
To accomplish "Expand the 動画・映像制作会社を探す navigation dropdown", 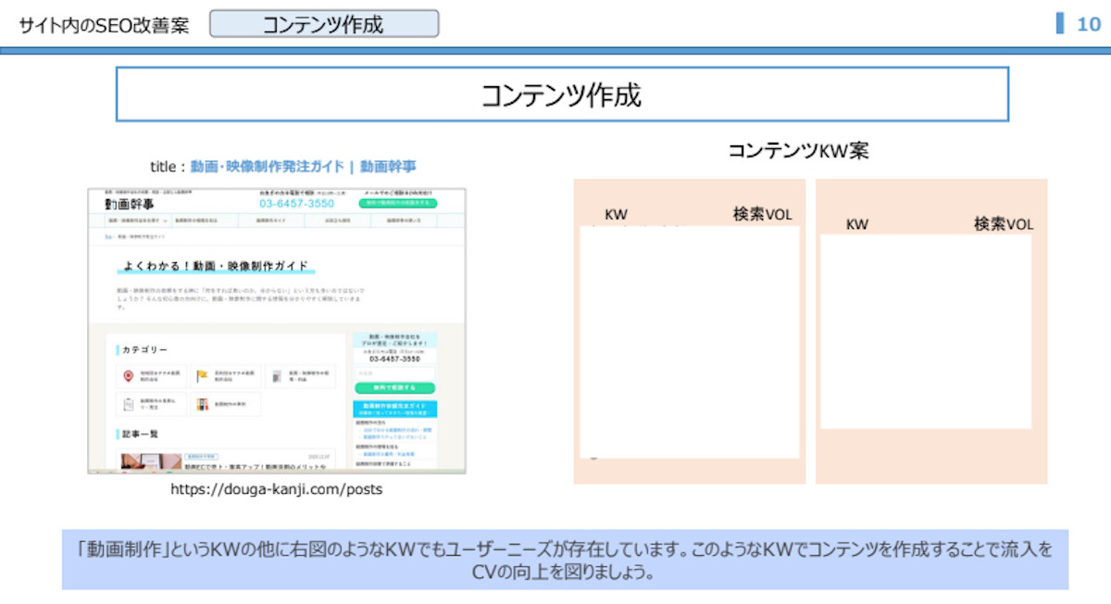I will [x=135, y=220].
